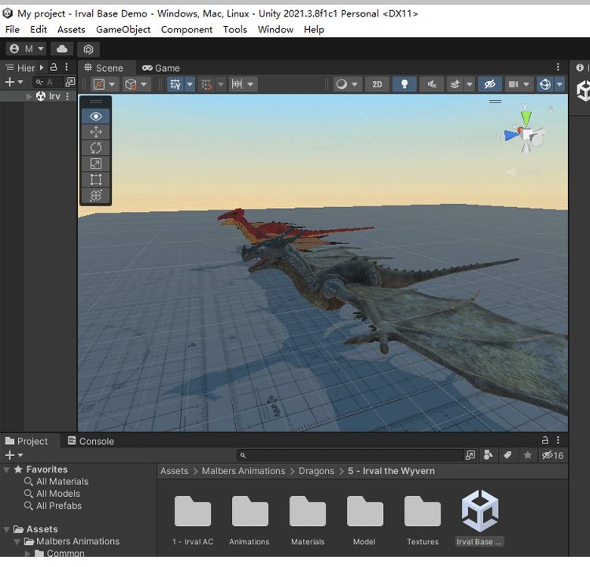Select the Rotate tool
The image size is (590, 567).
pos(96,148)
